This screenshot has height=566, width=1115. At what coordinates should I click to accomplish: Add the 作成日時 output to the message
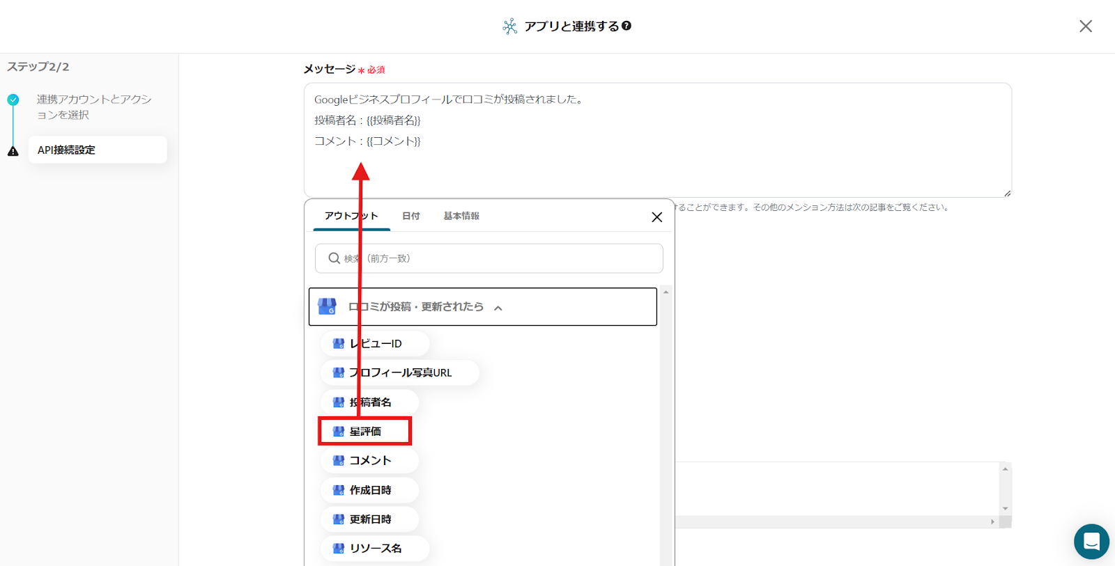[369, 490]
